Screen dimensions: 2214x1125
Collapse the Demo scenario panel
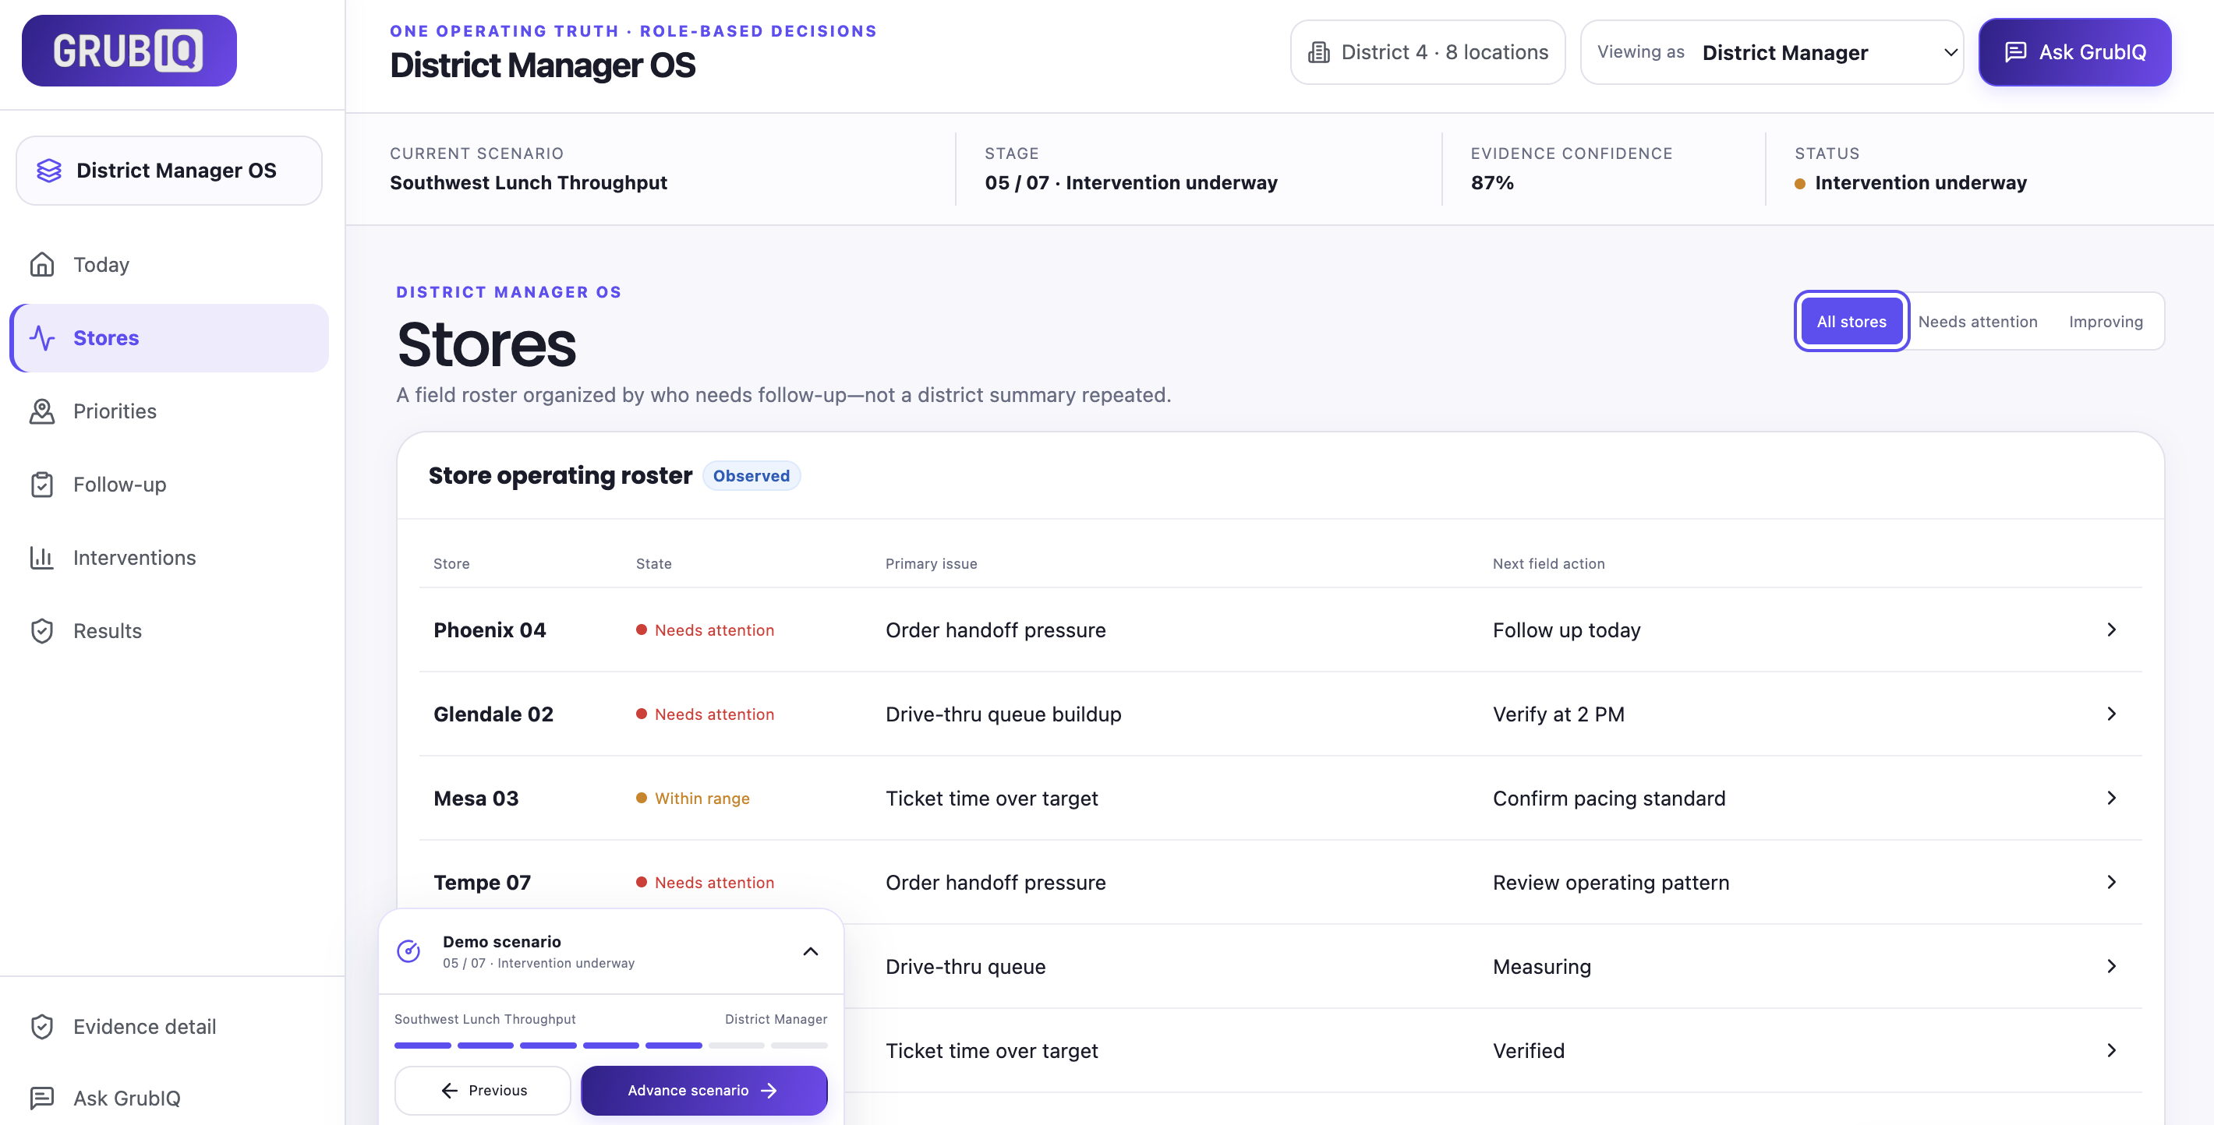[x=811, y=950]
